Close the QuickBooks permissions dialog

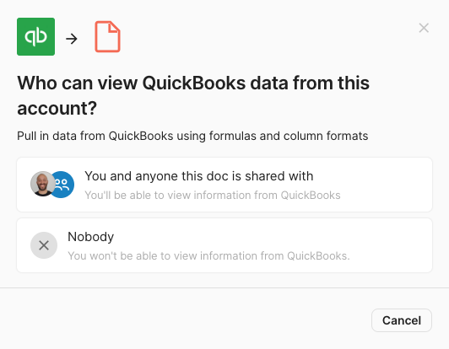[424, 28]
